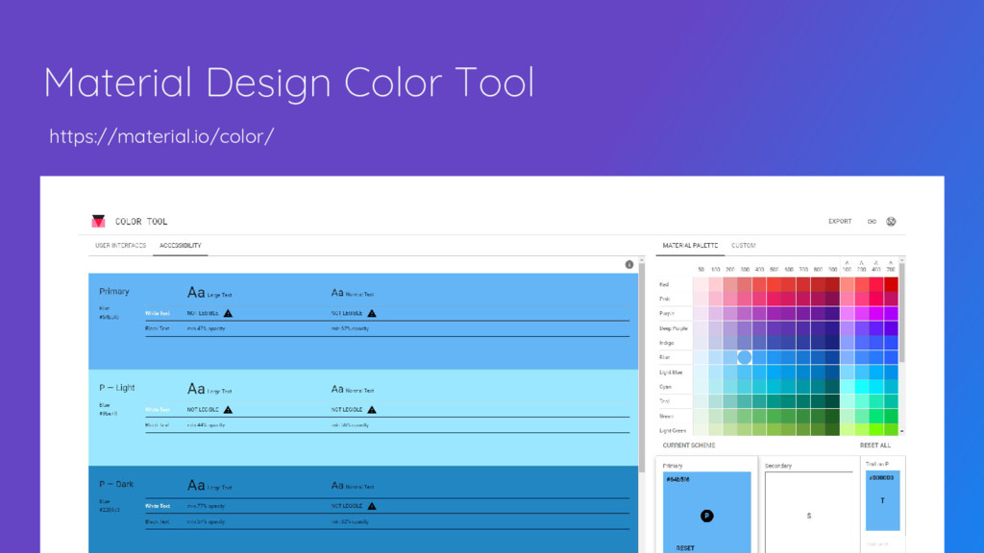Pick the Red 500 swatch
This screenshot has width=984, height=553.
(x=774, y=284)
